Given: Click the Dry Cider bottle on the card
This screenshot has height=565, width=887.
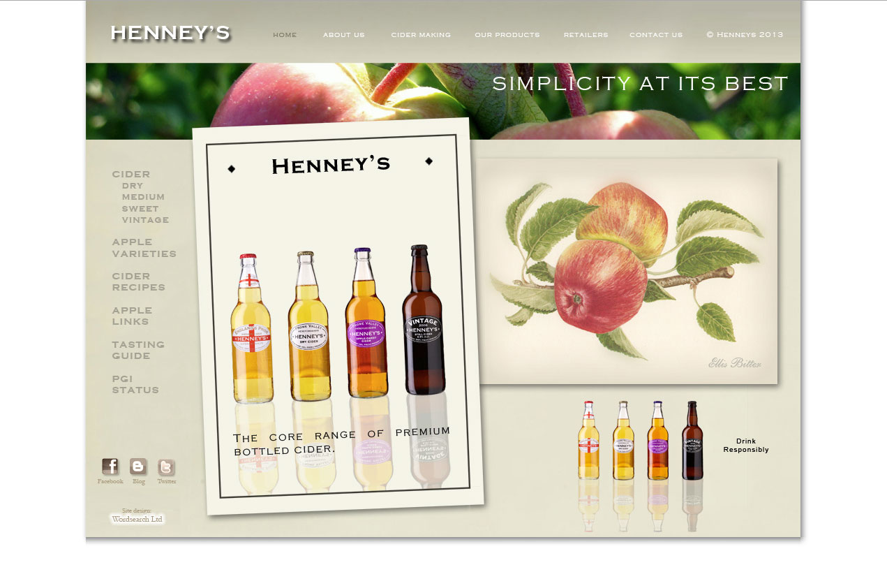Looking at the screenshot, I should coord(309,326).
